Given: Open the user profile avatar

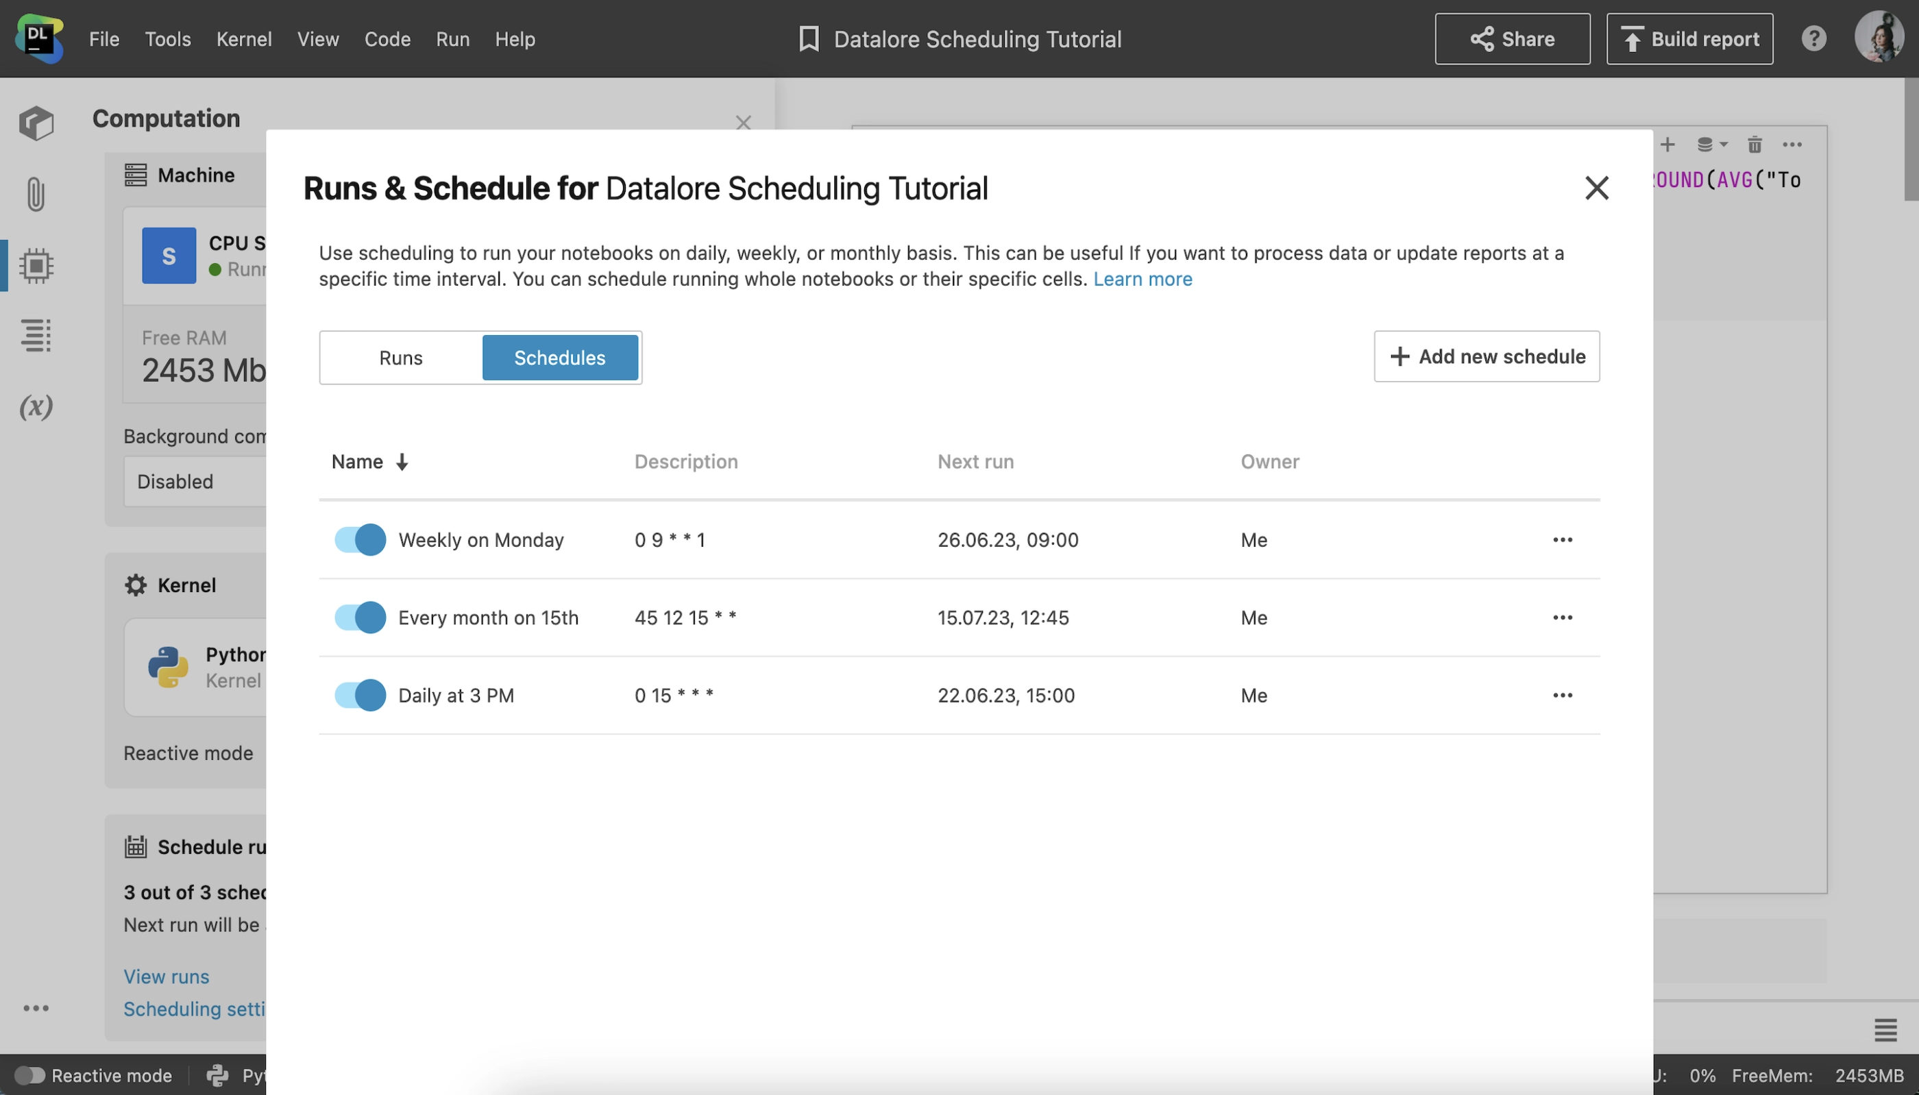Looking at the screenshot, I should click(1879, 37).
